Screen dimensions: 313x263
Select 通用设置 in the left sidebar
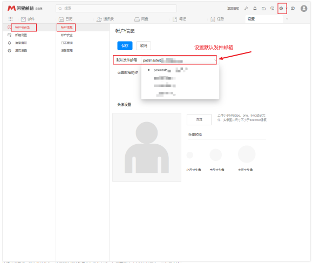[x=21, y=51]
